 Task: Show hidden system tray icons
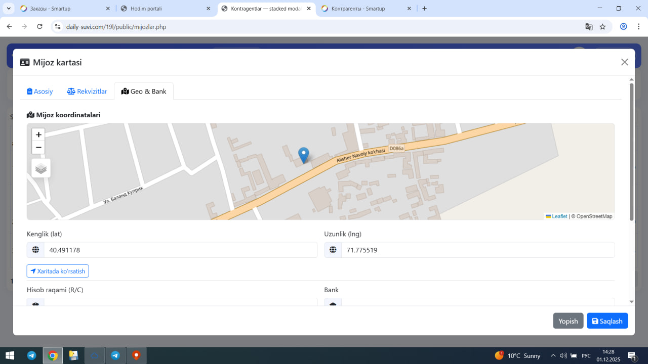tap(553, 355)
